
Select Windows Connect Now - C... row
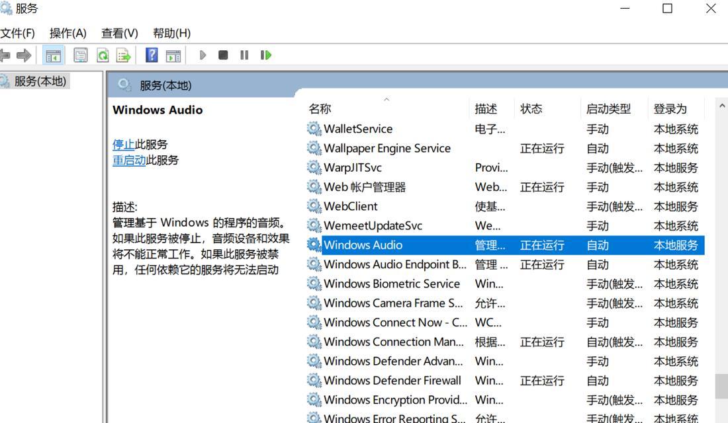[396, 323]
